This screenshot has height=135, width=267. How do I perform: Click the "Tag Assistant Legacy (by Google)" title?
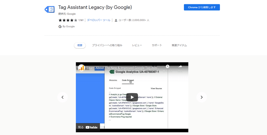95,7
